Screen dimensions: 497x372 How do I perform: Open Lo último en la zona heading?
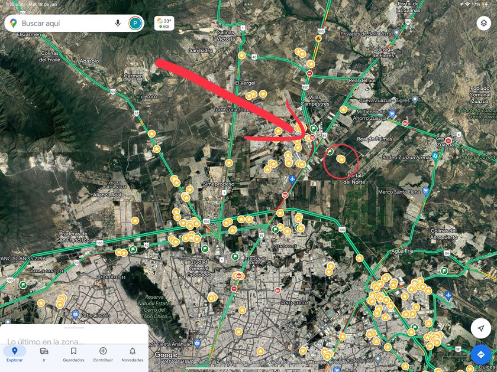46,342
